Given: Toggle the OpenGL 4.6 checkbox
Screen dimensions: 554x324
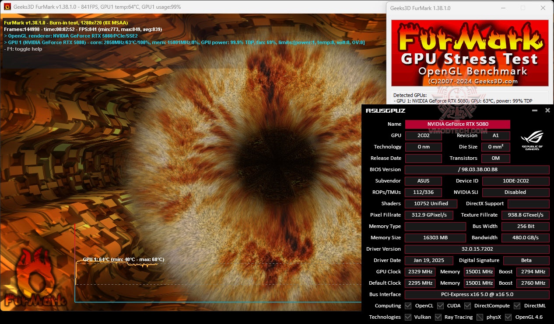Looking at the screenshot, I should pyautogui.click(x=508, y=317).
